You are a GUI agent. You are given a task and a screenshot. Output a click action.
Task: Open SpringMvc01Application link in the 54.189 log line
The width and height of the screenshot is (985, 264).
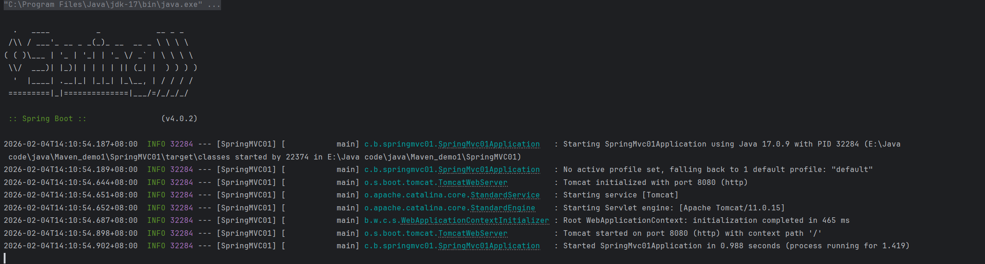(489, 170)
